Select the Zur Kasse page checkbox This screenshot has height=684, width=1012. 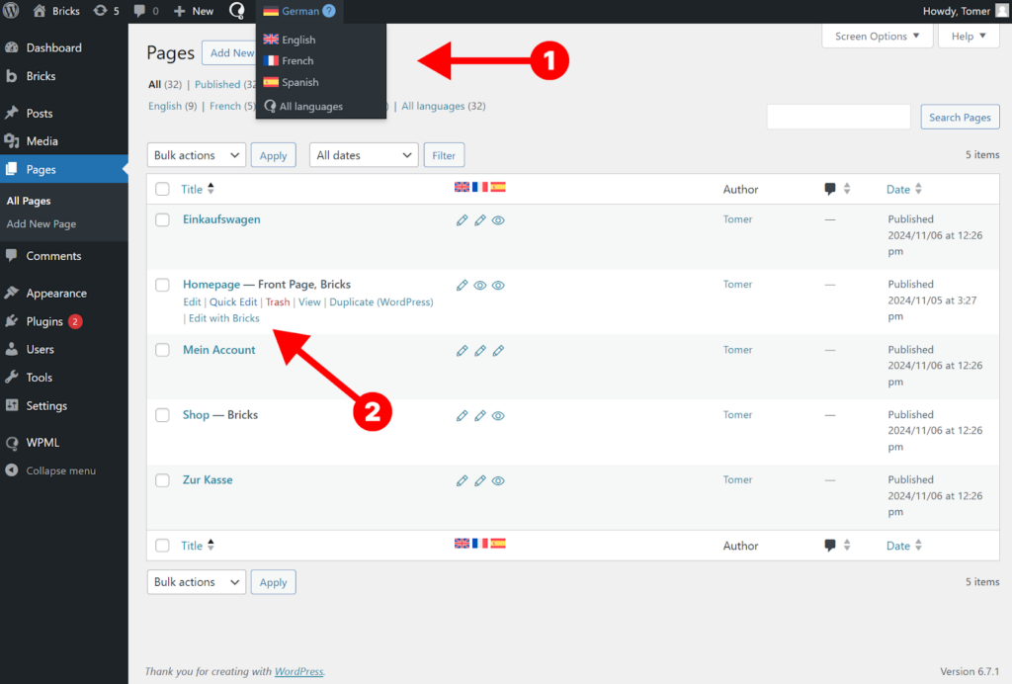[163, 481]
